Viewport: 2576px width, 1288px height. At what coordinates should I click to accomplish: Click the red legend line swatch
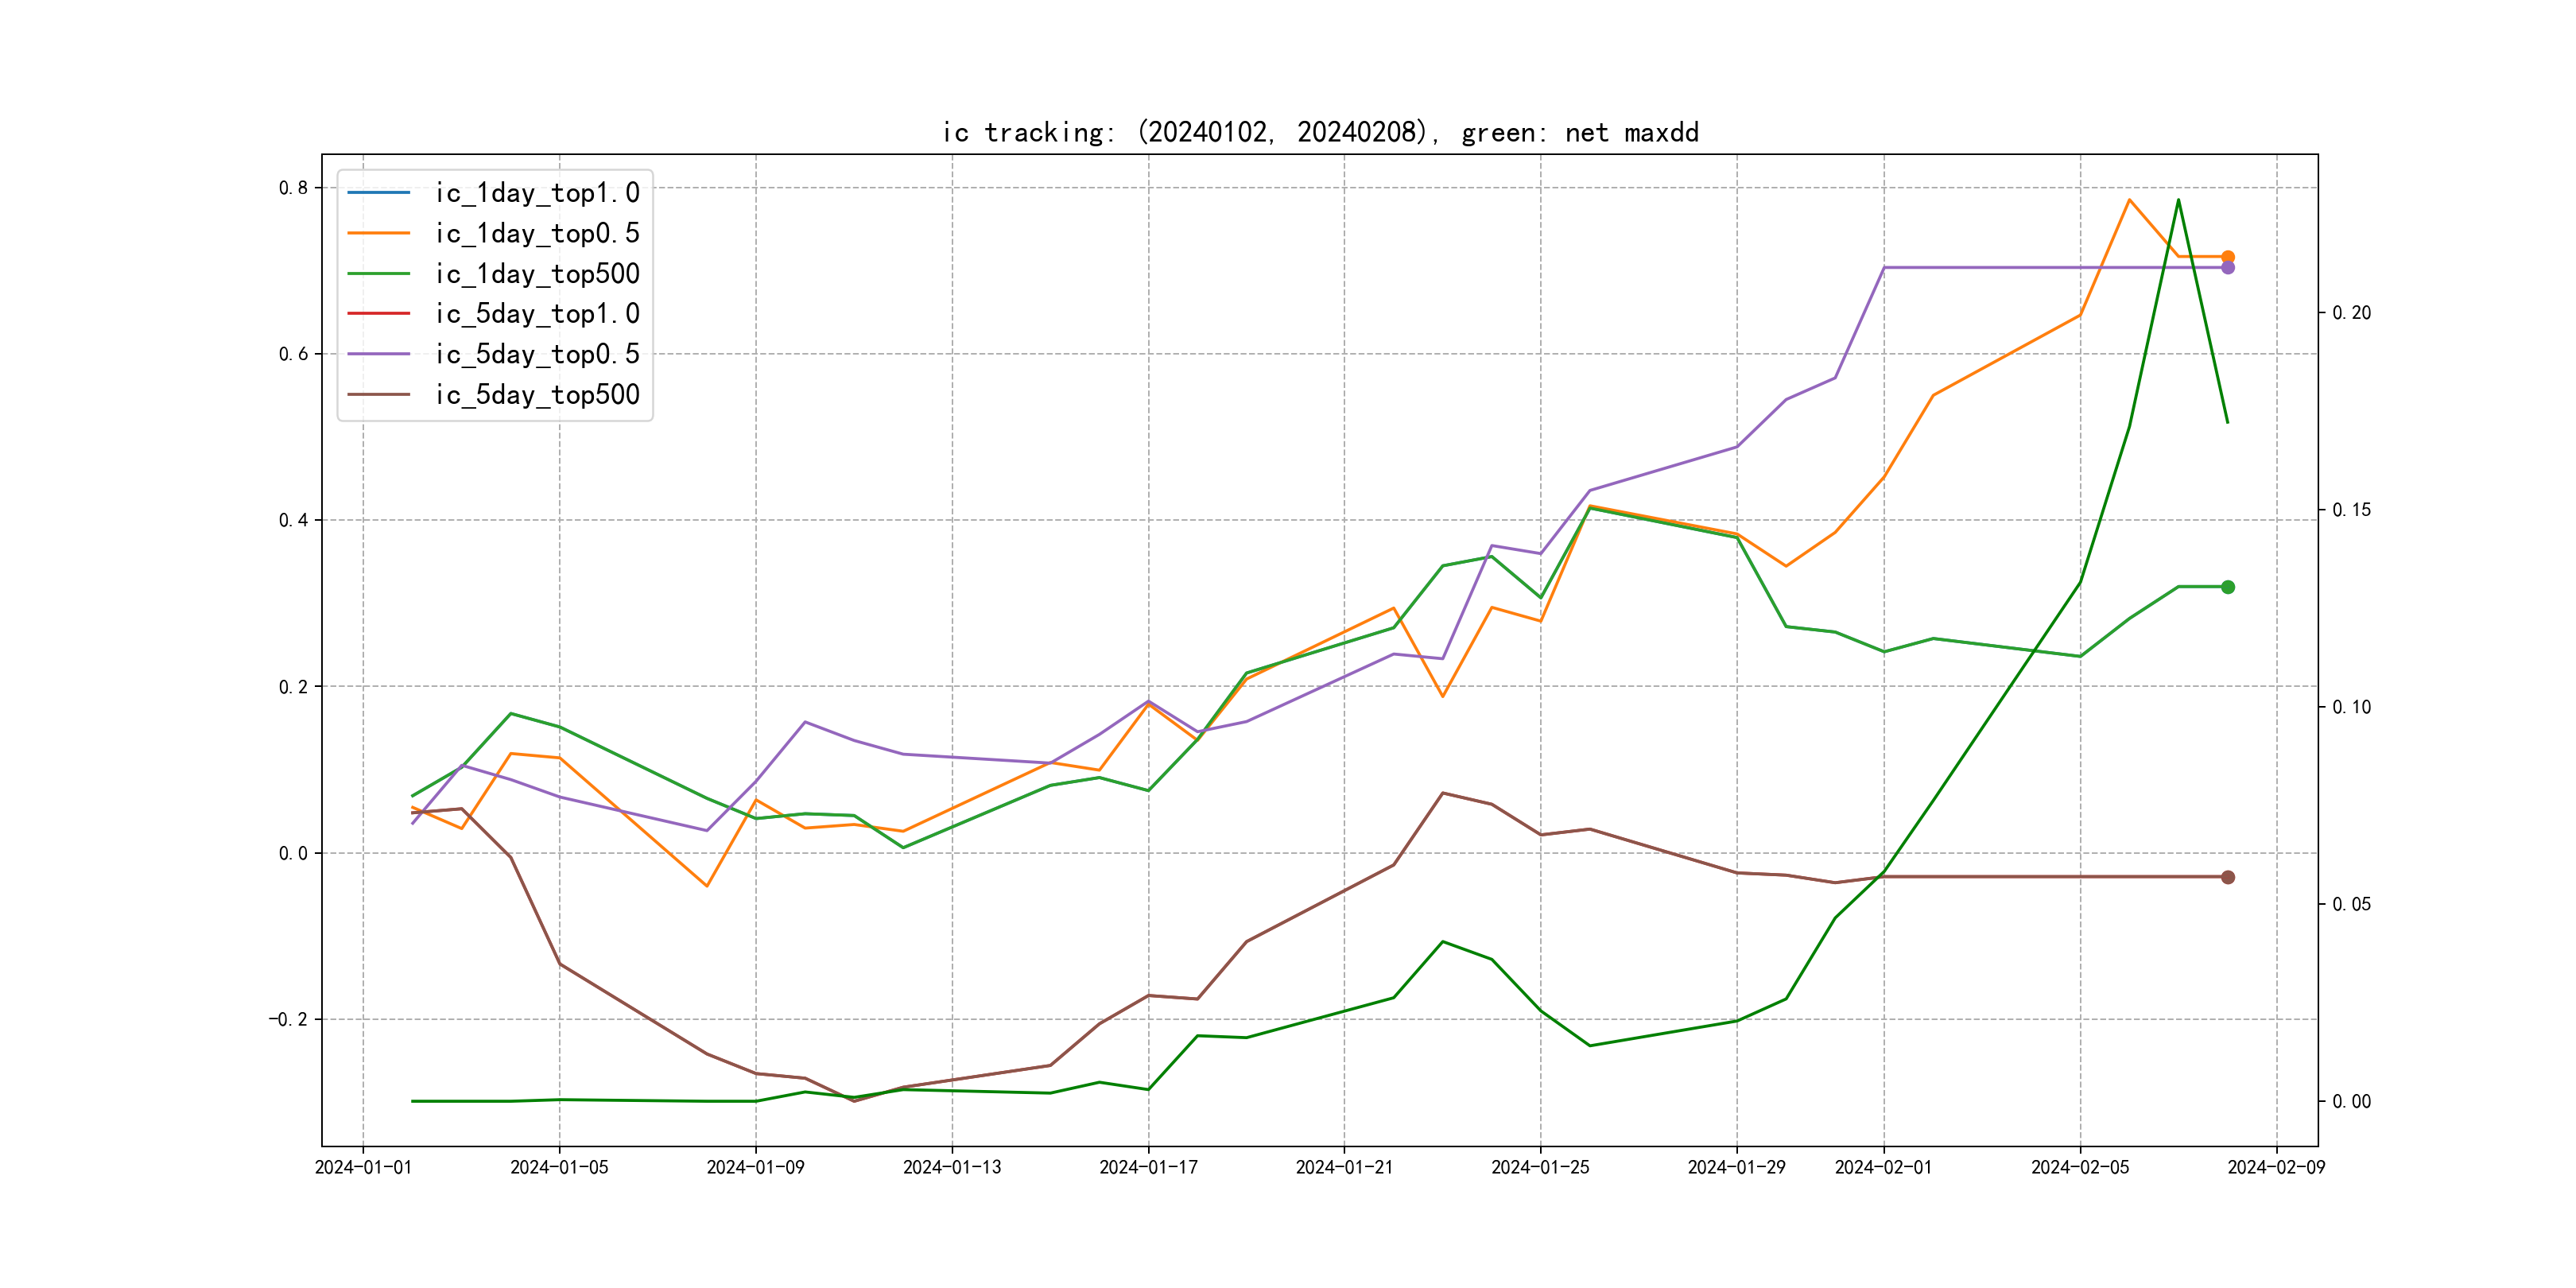(378, 314)
